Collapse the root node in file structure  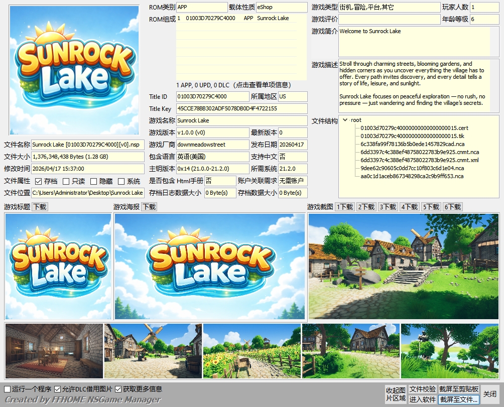345,120
